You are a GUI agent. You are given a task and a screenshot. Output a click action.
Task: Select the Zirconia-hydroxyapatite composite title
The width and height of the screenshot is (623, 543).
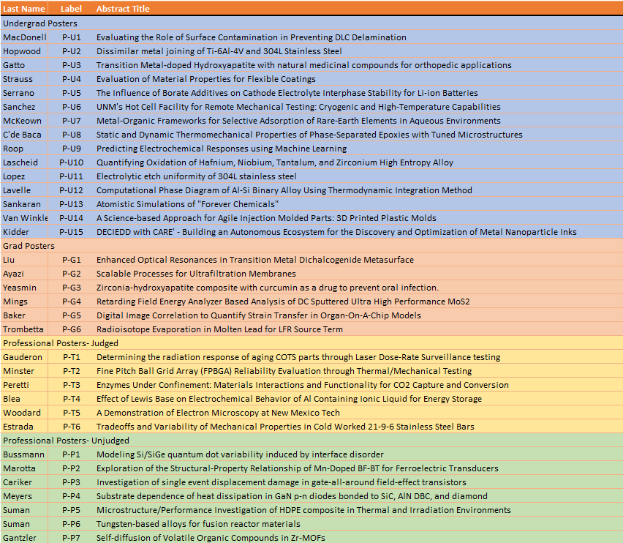(268, 288)
